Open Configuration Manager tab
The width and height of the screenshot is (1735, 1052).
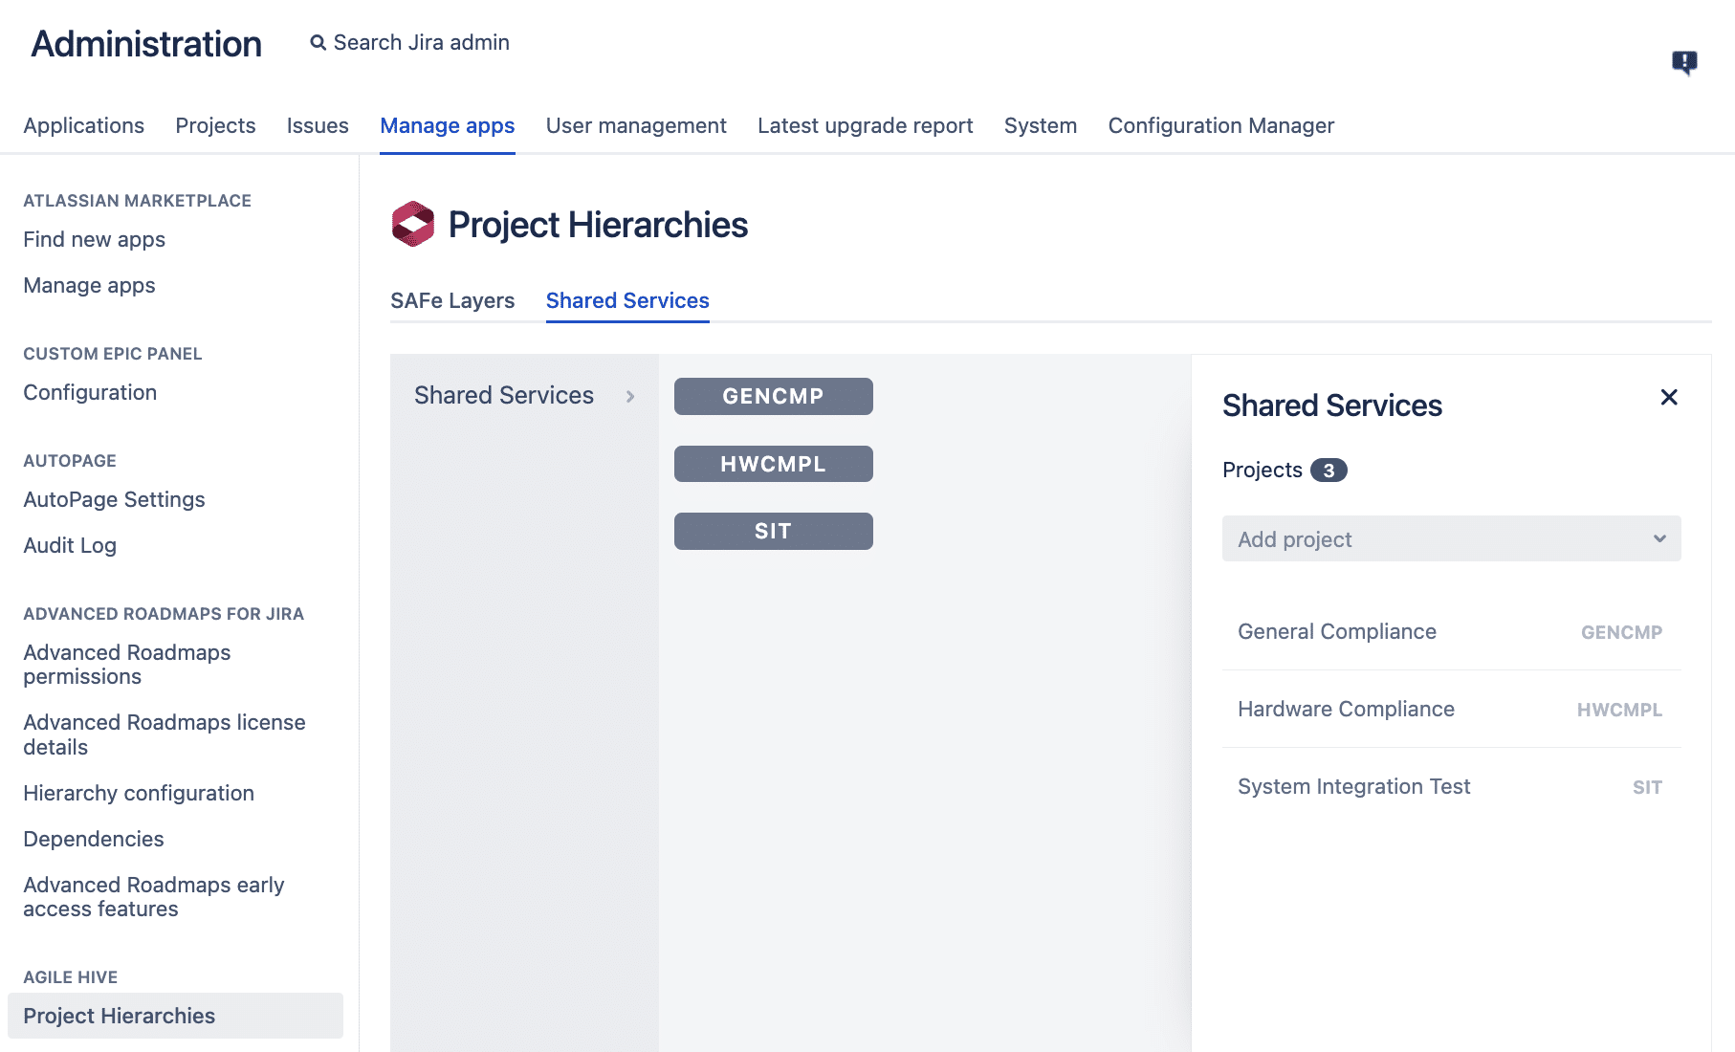click(x=1220, y=126)
